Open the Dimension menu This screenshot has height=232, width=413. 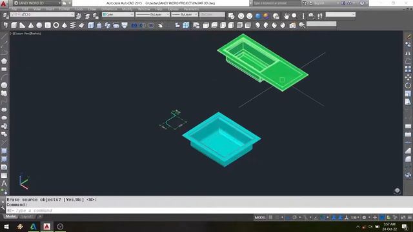[109, 9]
